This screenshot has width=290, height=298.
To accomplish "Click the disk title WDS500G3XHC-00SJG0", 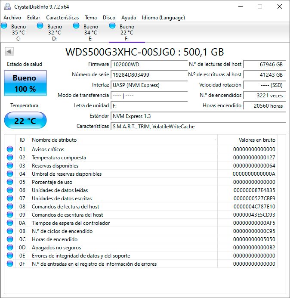I will pos(120,52).
